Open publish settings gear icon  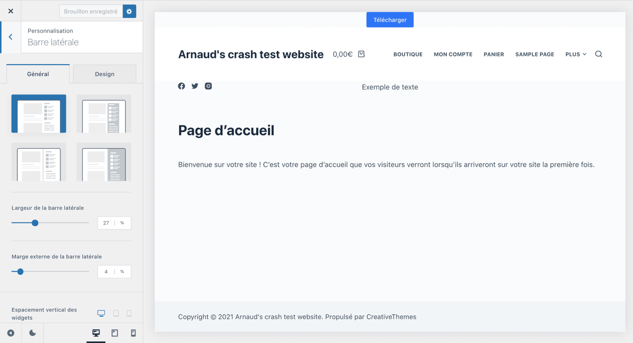coord(129,11)
